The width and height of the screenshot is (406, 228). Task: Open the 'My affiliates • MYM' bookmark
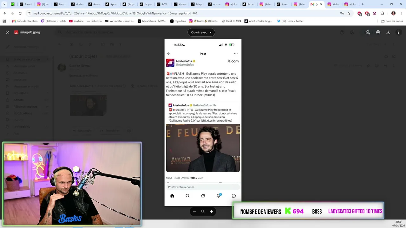pyautogui.click(x=152, y=21)
